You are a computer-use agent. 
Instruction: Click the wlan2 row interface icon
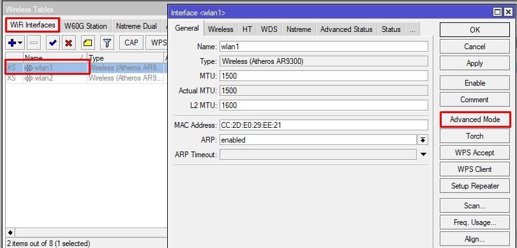coord(29,78)
